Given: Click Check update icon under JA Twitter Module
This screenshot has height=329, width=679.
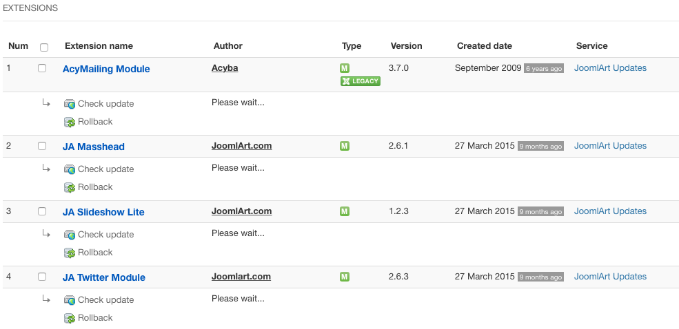Looking at the screenshot, I should tap(70, 300).
